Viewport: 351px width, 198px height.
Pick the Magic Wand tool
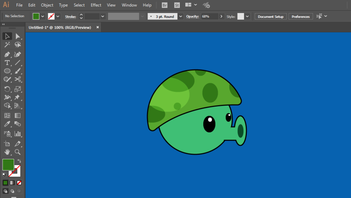(x=7, y=45)
